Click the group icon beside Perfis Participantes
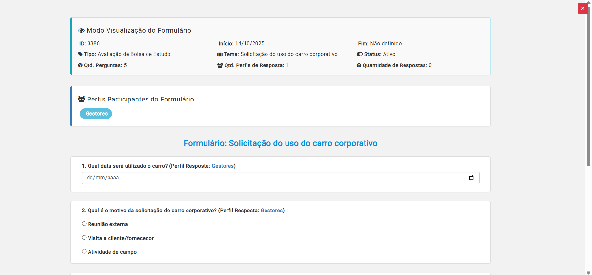The width and height of the screenshot is (592, 275). pos(81,99)
